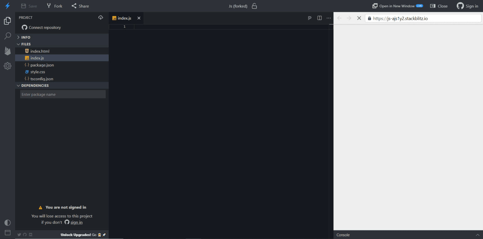Open the Search icon in activity bar
The height and width of the screenshot is (239, 483).
pyautogui.click(x=8, y=36)
